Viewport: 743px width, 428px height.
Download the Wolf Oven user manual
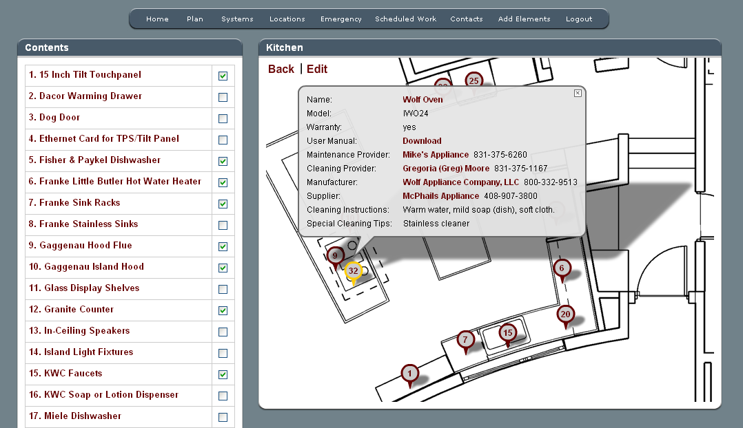click(x=422, y=141)
